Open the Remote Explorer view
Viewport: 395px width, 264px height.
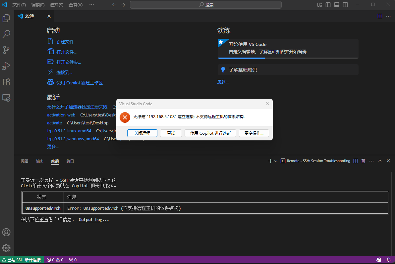pyautogui.click(x=6, y=98)
